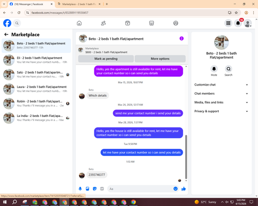Expand Privacy & support section
Viewport: 258px width, 206px height.
pyautogui.click(x=221, y=111)
